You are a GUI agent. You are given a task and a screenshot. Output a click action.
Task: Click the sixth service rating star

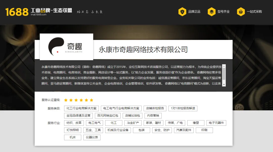[x=92, y=100]
